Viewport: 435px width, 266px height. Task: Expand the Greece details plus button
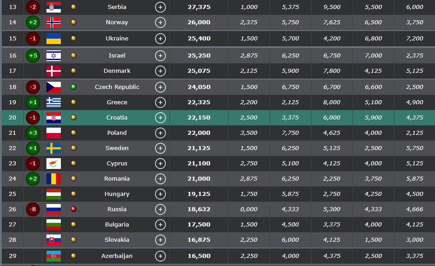[160, 102]
